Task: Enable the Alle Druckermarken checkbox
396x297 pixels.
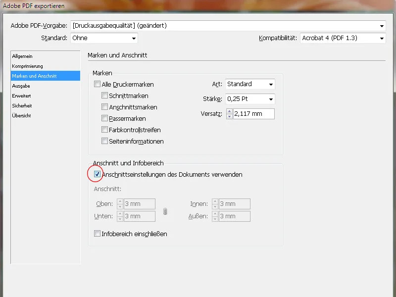Action: click(x=97, y=84)
